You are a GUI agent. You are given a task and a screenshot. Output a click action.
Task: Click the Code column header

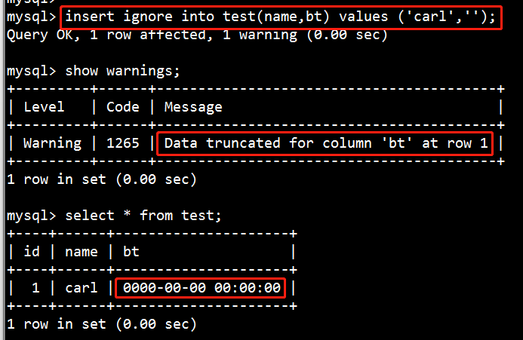click(x=122, y=107)
